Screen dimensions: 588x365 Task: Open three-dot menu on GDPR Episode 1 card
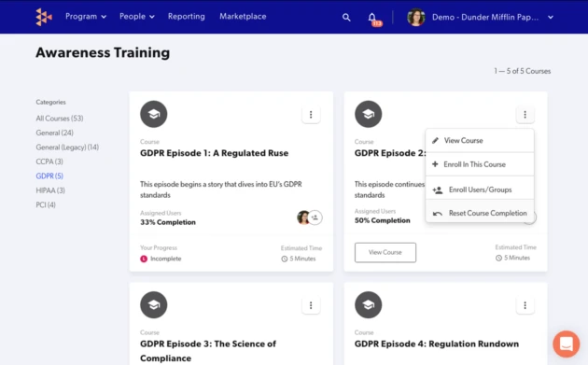311,115
